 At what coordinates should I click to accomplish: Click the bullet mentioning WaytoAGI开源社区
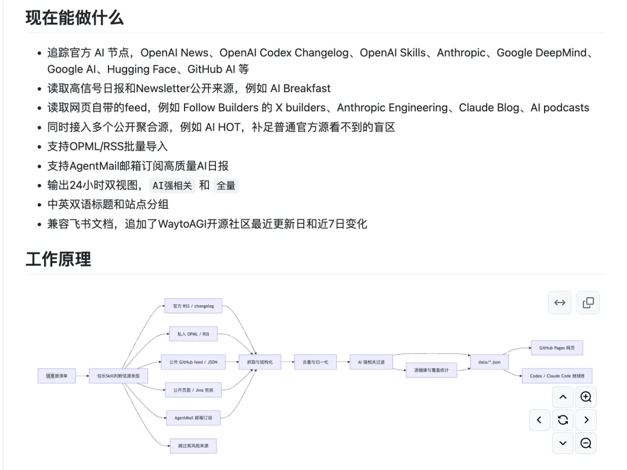tap(207, 224)
